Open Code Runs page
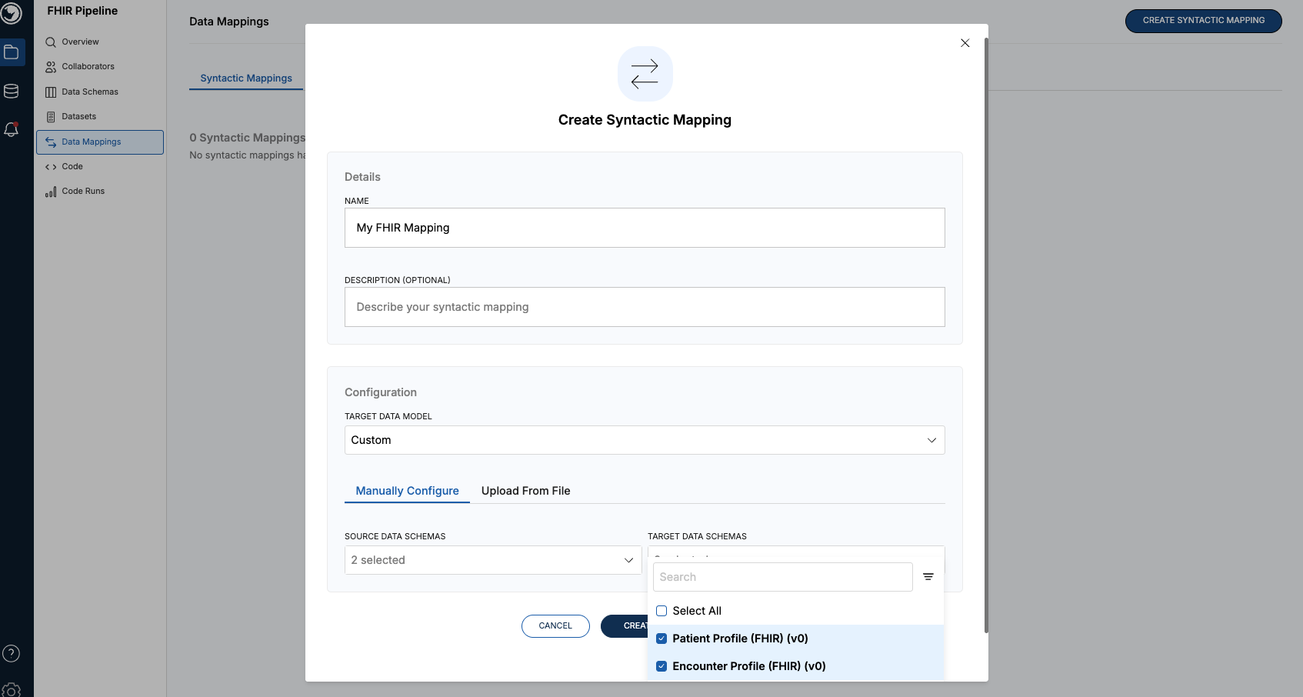1303x697 pixels. [x=83, y=192]
